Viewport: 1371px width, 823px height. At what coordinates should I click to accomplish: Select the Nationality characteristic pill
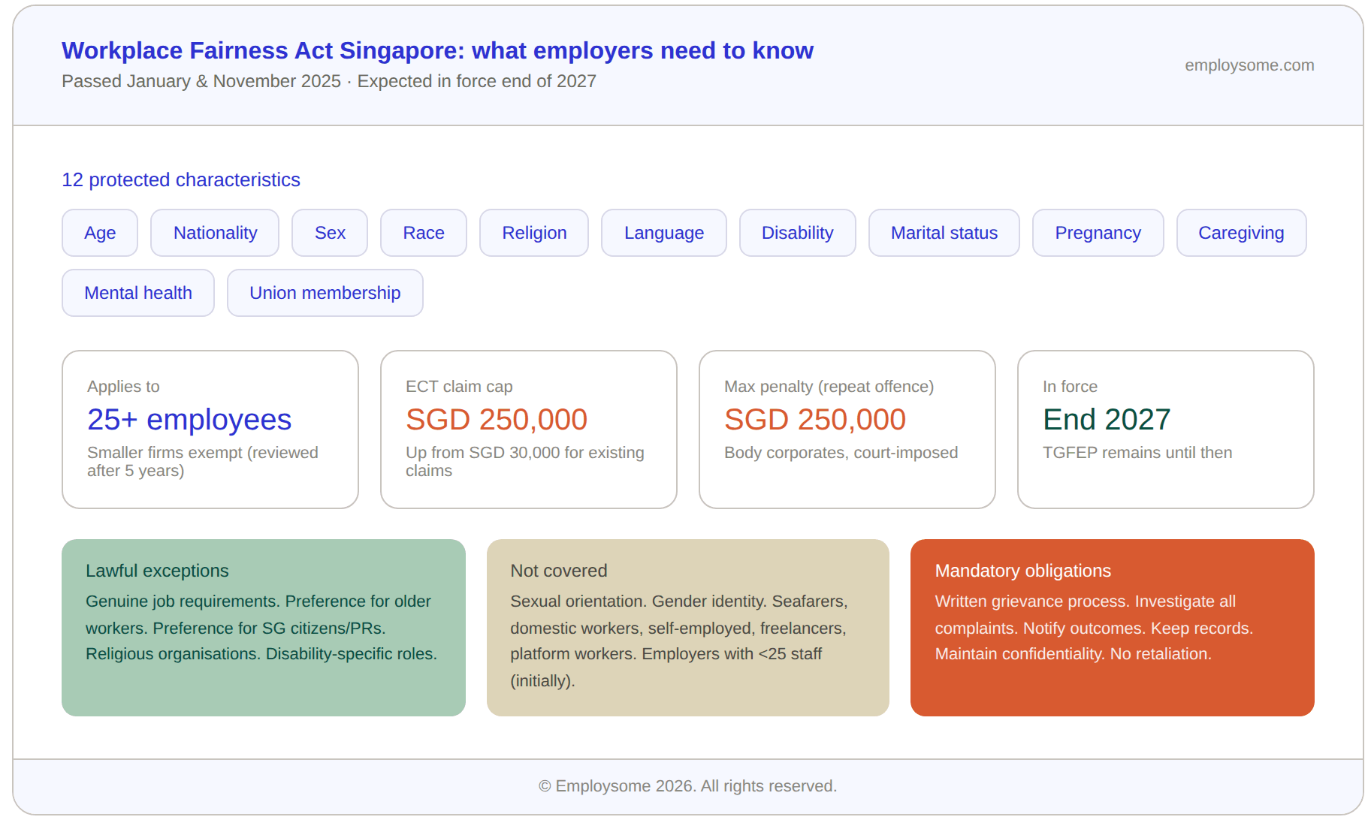(x=215, y=233)
